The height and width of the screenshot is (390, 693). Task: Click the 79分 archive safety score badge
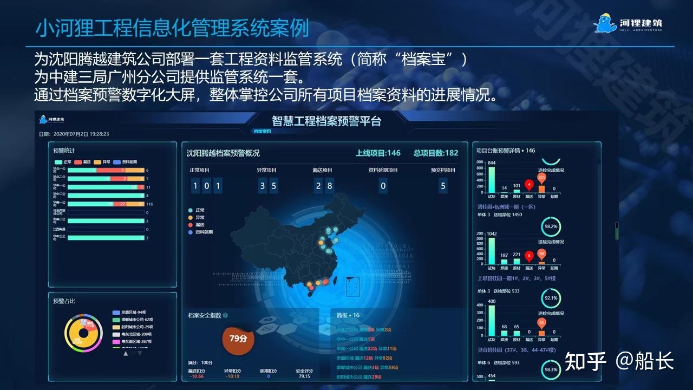(238, 340)
